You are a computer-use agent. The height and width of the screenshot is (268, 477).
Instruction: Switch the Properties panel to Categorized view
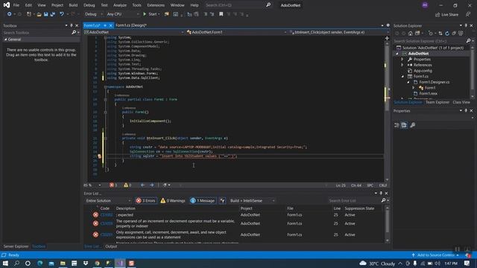pyautogui.click(x=397, y=125)
